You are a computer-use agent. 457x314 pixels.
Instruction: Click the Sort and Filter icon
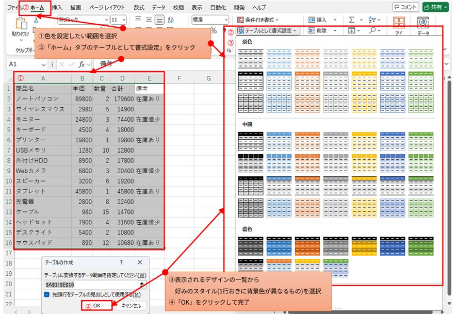point(373,19)
